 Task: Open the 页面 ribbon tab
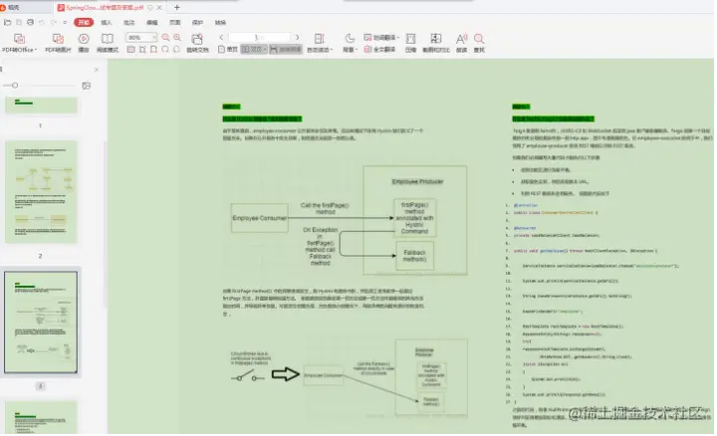(174, 22)
